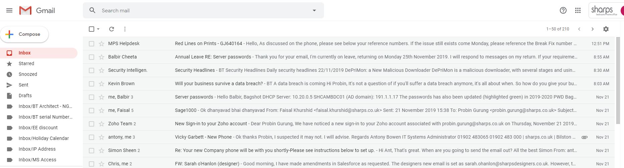Tick the checkbox for Balbir Cheeta email
Image resolution: width=624 pixels, height=168 pixels.
92,57
